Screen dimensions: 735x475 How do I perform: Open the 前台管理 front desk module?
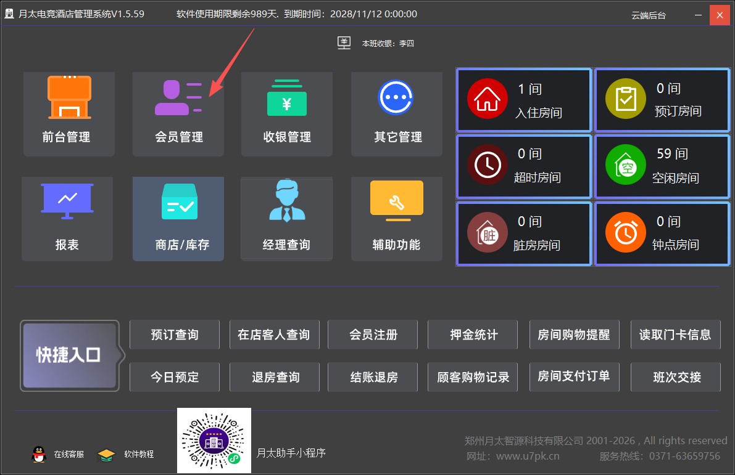(69, 113)
